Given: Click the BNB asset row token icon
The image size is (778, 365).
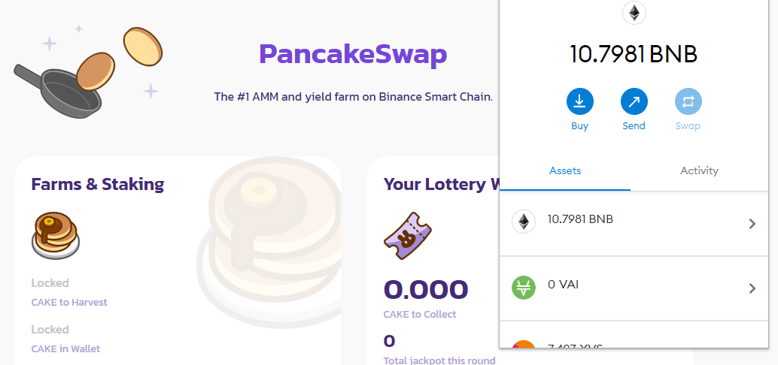Looking at the screenshot, I should coord(524,222).
